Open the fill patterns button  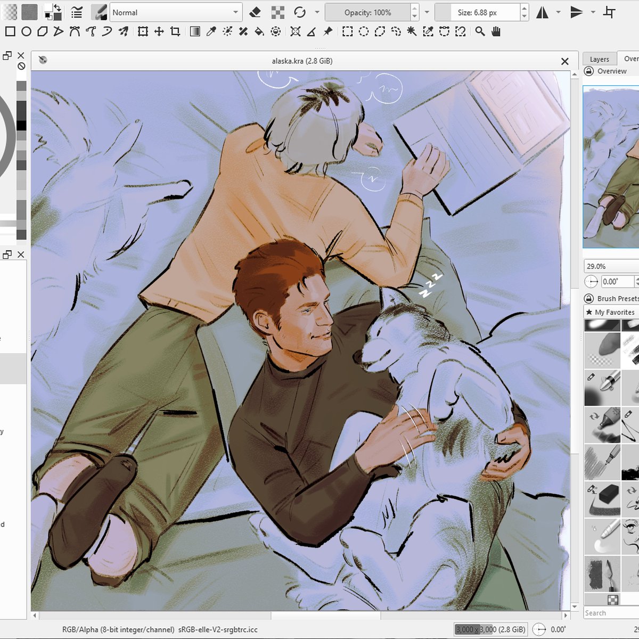30,12
